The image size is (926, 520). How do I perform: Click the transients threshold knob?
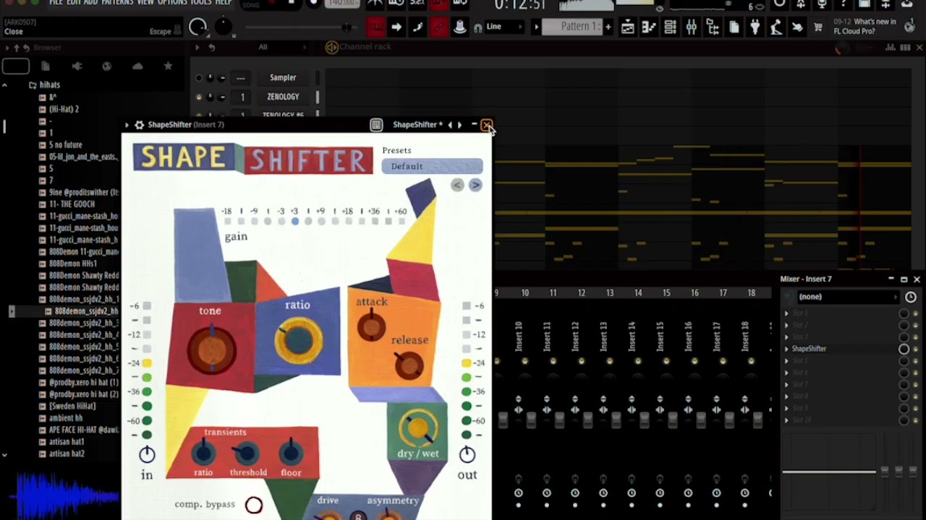247,454
